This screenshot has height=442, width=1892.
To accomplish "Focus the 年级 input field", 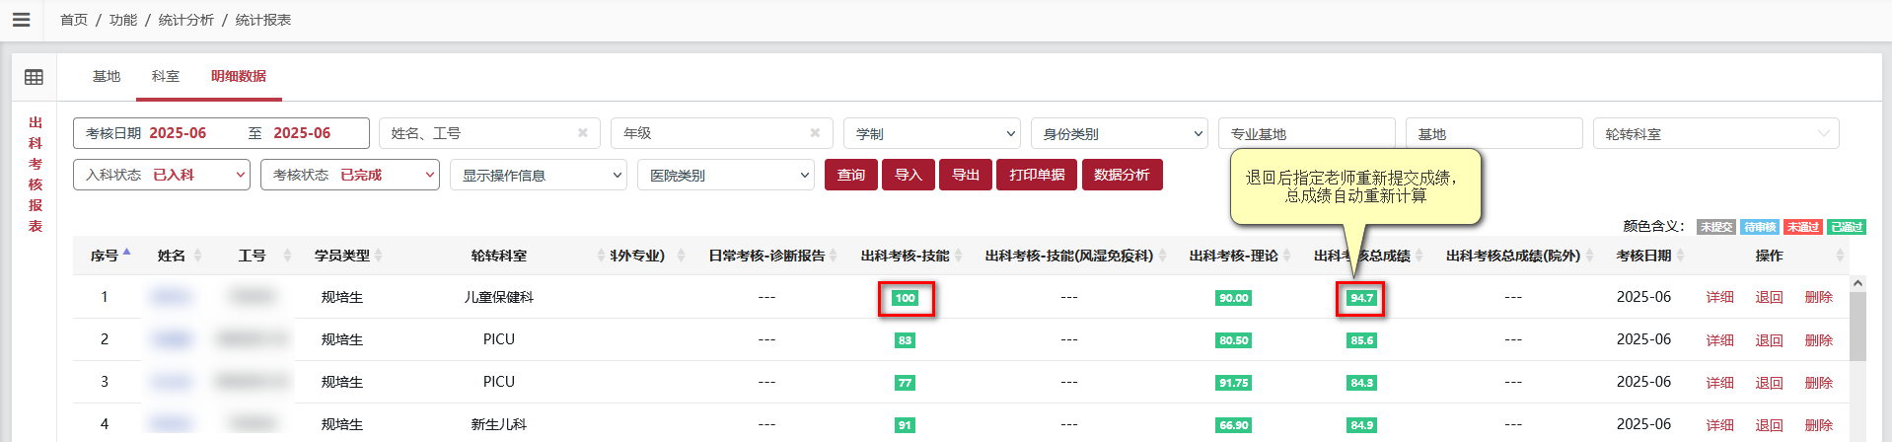I will [x=722, y=133].
